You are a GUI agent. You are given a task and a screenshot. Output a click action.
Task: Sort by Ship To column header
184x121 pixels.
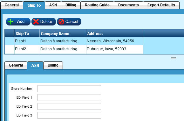tap(27, 33)
